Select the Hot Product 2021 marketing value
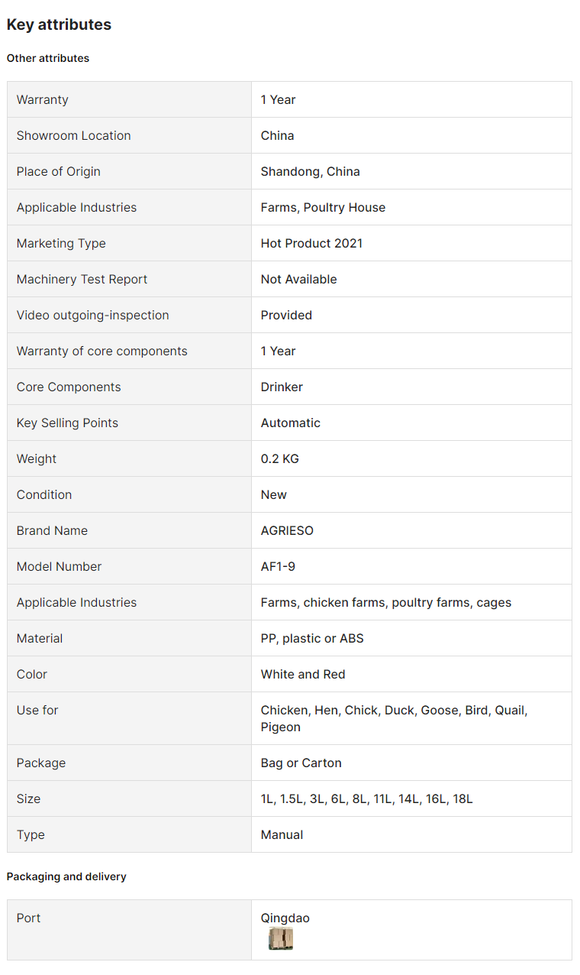Screen dimensions: 580x975 coord(311,243)
